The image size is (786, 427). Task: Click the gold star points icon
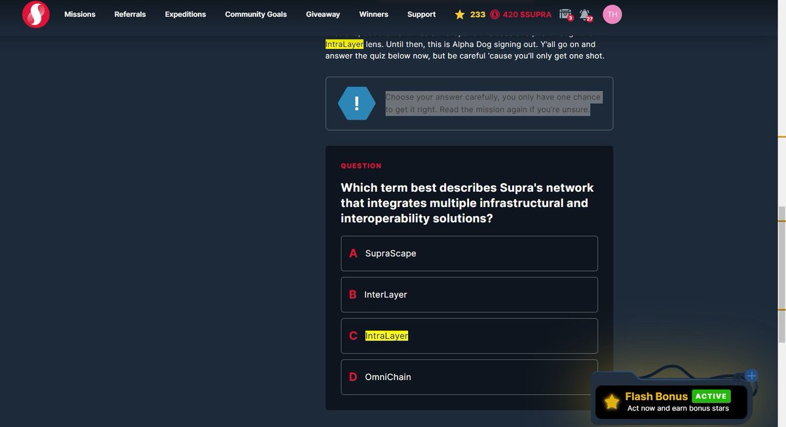tap(460, 14)
